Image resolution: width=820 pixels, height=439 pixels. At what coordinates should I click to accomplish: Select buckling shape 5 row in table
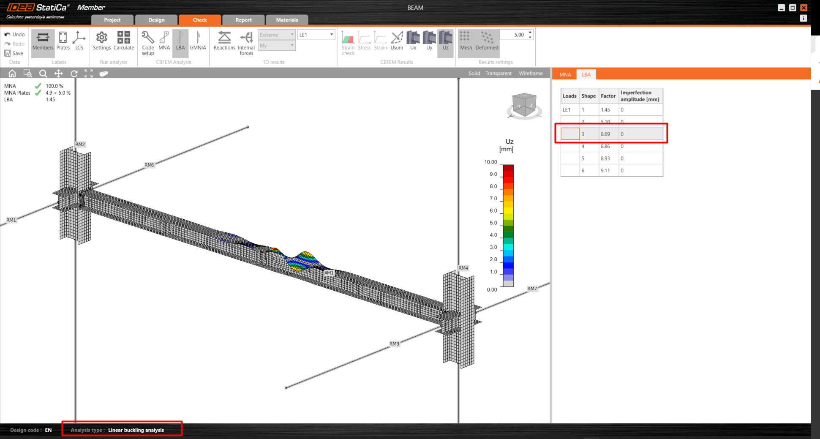click(x=611, y=158)
